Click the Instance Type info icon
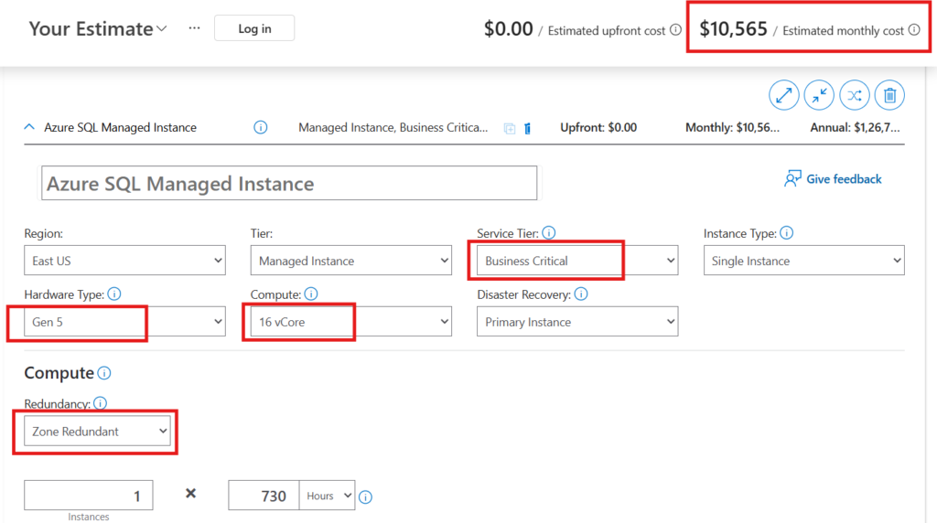This screenshot has width=937, height=523. point(786,233)
